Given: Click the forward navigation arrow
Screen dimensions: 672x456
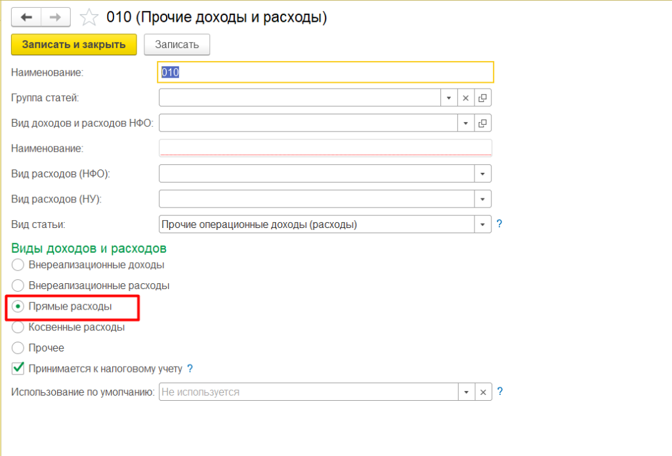Looking at the screenshot, I should tap(56, 17).
